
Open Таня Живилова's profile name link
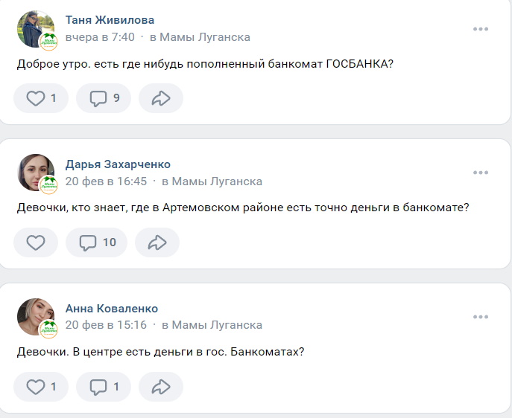[x=110, y=20]
